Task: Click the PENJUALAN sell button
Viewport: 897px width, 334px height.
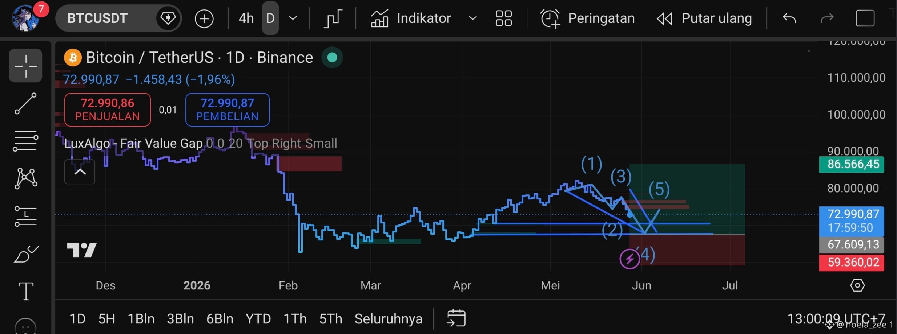Action: click(x=108, y=110)
